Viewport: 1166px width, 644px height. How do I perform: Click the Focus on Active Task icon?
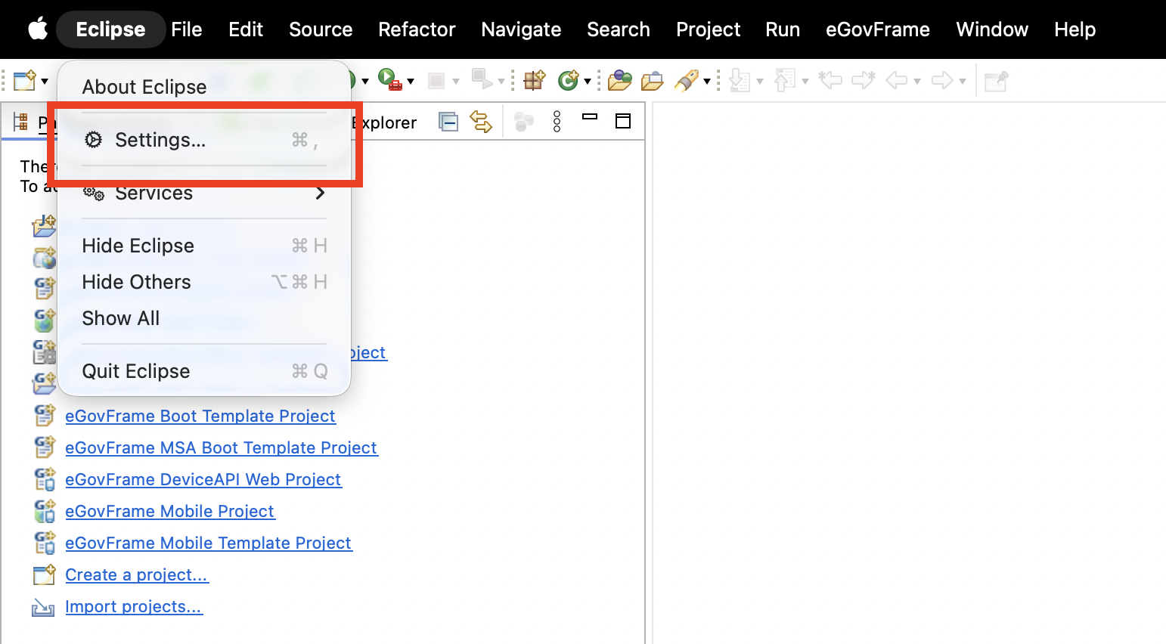524,121
